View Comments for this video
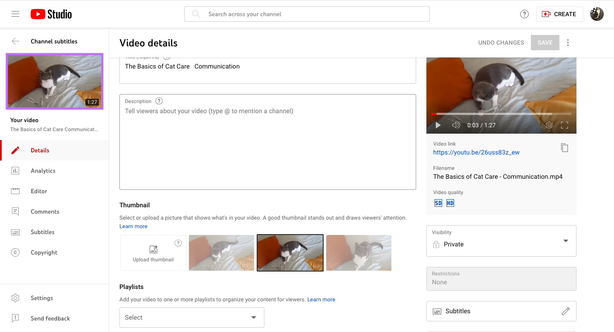The height and width of the screenshot is (332, 614). tap(45, 211)
